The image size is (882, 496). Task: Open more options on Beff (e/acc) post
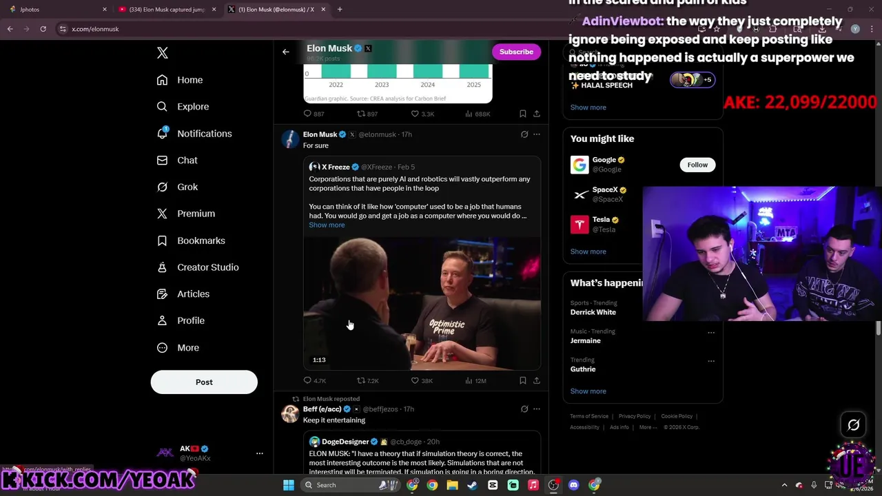point(537,409)
